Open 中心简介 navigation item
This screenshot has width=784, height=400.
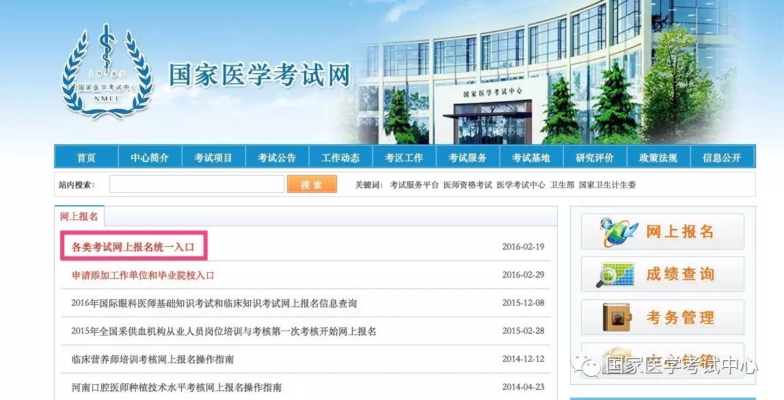pyautogui.click(x=150, y=157)
